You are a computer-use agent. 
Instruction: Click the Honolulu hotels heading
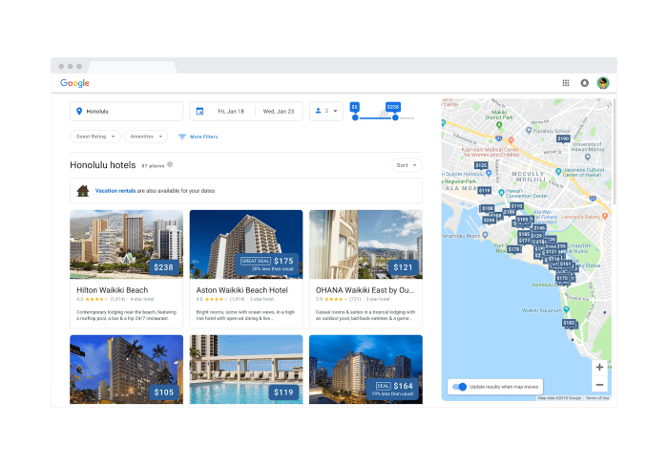click(103, 165)
